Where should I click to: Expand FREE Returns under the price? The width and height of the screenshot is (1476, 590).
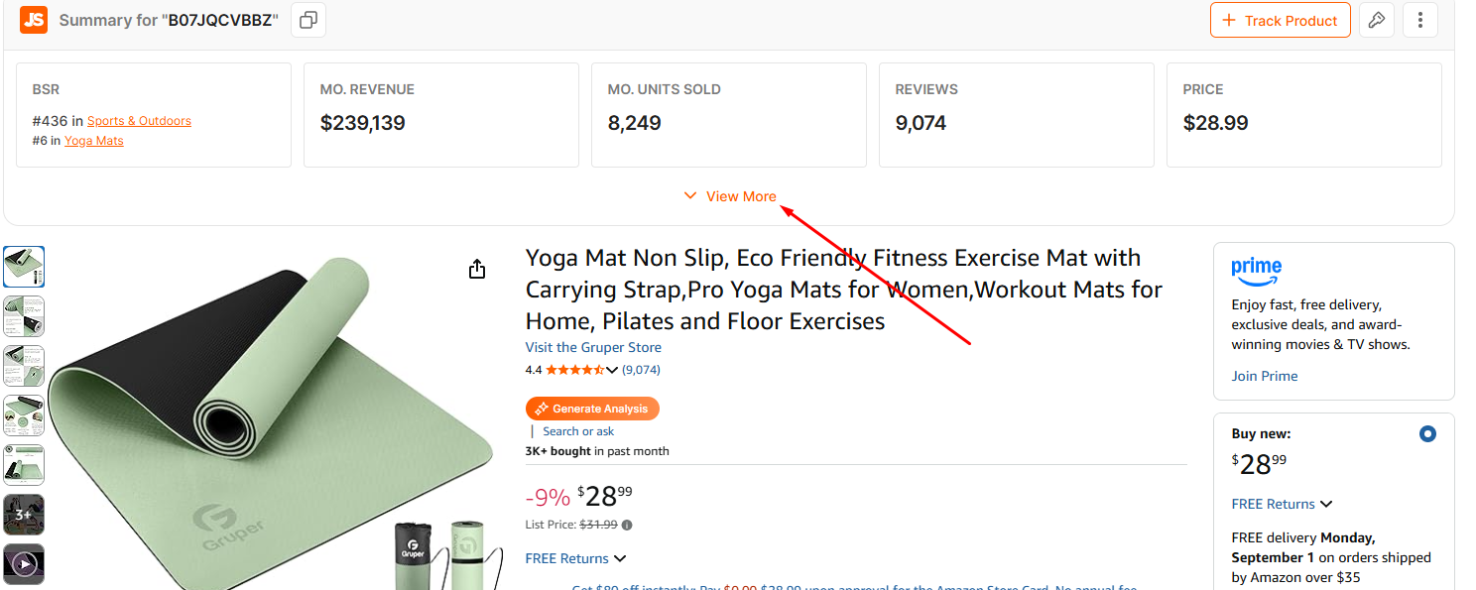pos(575,558)
